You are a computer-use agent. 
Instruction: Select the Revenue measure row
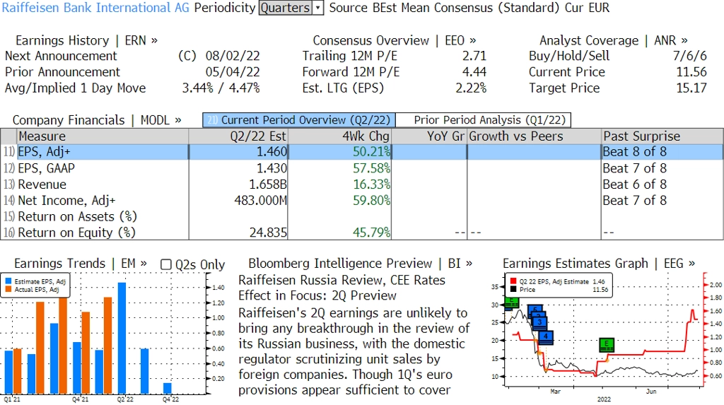[x=362, y=184]
